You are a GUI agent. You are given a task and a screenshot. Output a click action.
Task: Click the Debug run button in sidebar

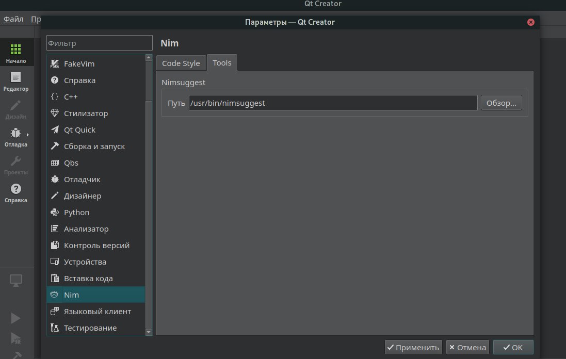pyautogui.click(x=15, y=338)
